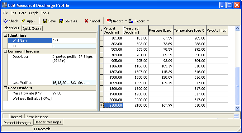
Task: Click the Save floppy disk icon
Action: [45, 21]
